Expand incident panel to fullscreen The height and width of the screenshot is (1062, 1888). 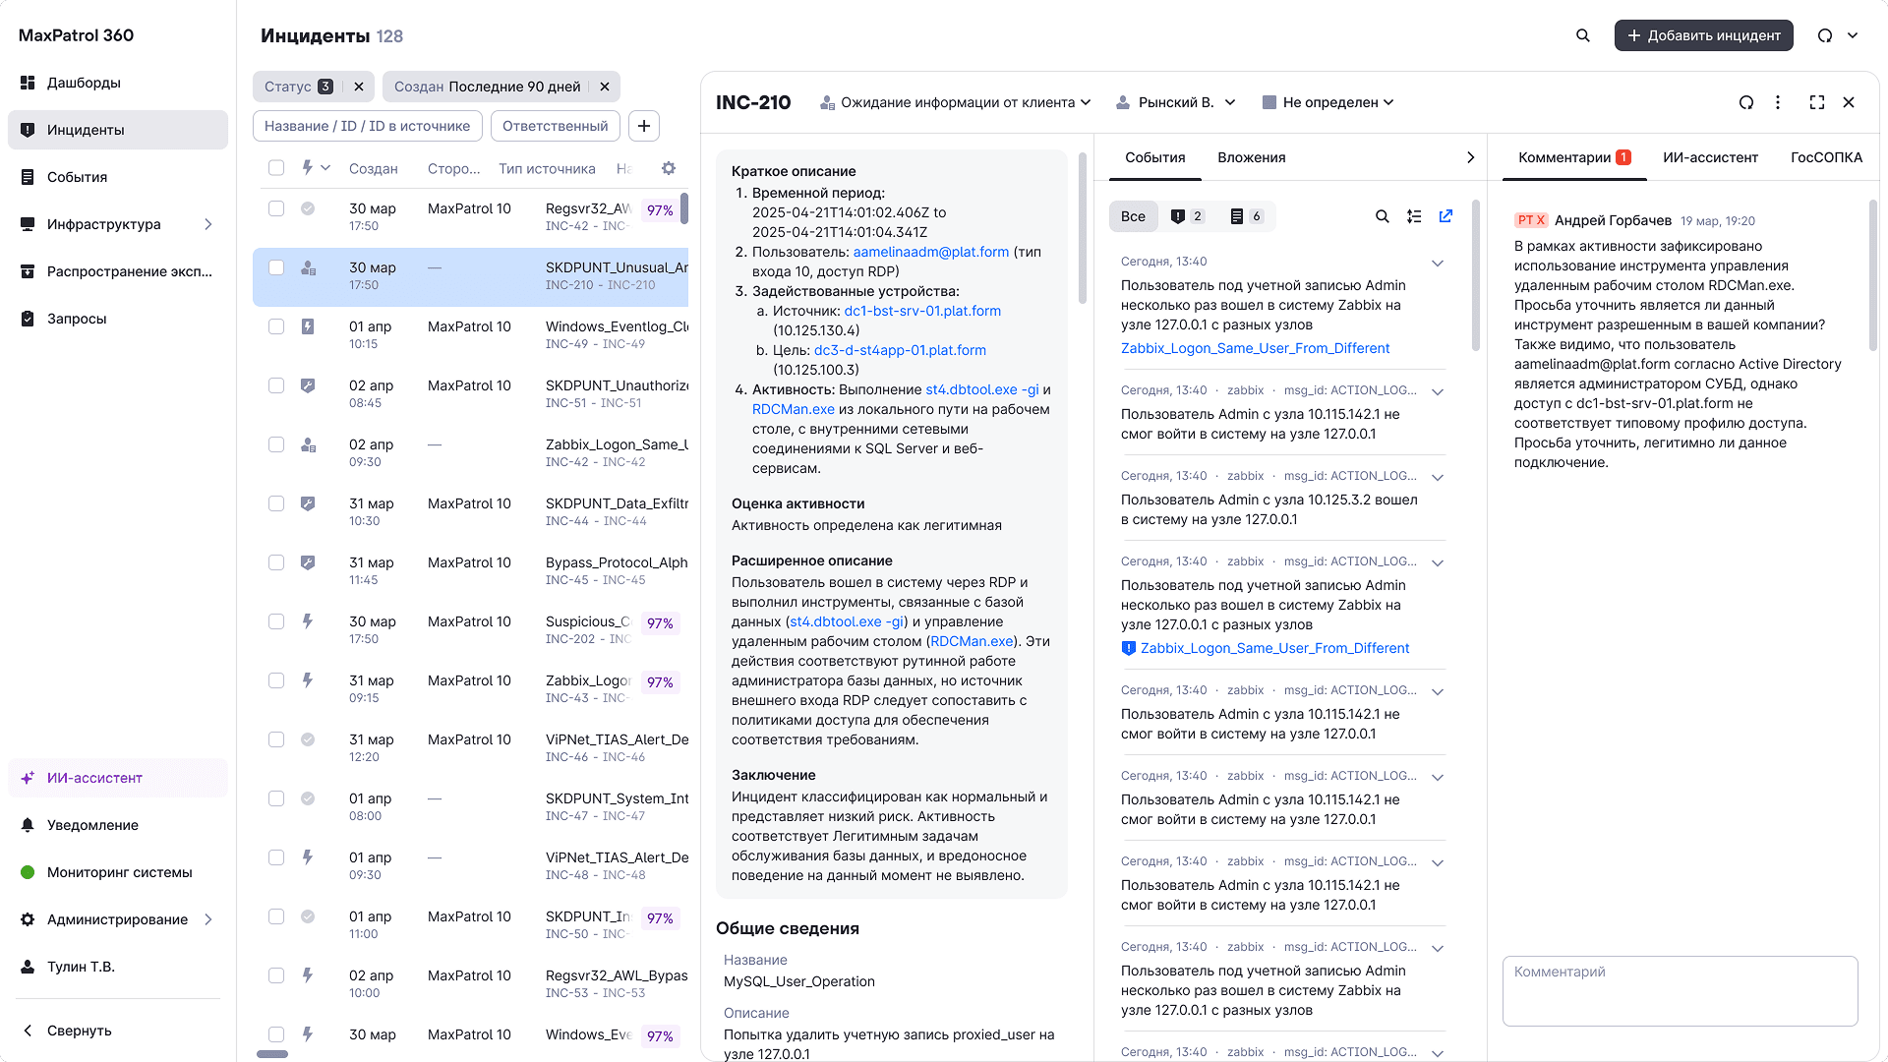[x=1816, y=102]
